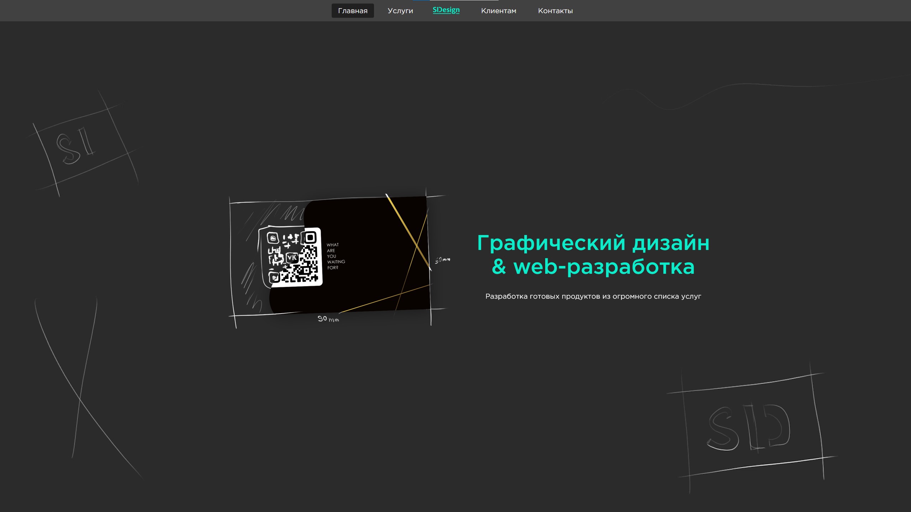This screenshot has width=911, height=512.
Task: Click the QR finder square at the code's top-right
Action: [310, 237]
